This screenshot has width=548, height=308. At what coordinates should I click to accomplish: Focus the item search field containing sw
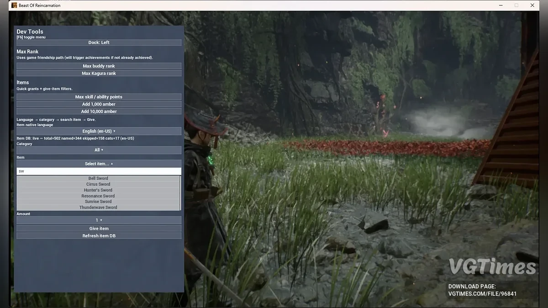pyautogui.click(x=99, y=172)
